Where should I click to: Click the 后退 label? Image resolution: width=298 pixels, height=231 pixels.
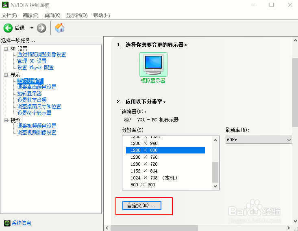[x=20, y=28]
